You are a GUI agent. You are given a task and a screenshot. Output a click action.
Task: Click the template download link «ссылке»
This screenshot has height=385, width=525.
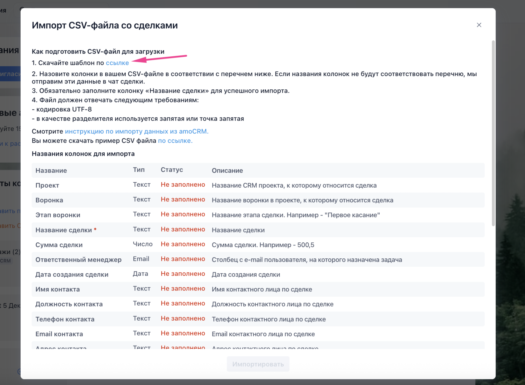pyautogui.click(x=117, y=63)
